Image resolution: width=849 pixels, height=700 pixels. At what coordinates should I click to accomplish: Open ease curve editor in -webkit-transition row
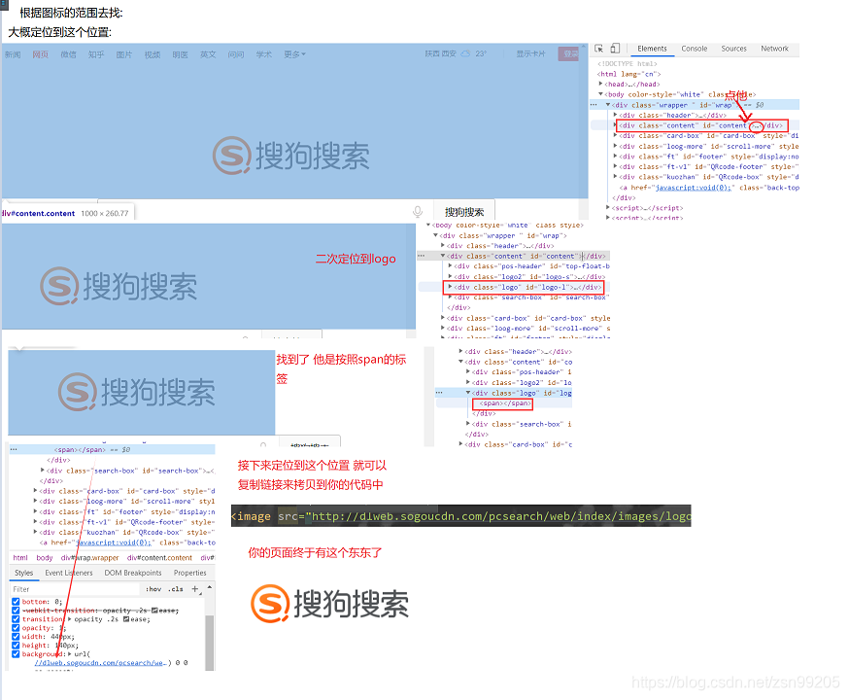pyautogui.click(x=154, y=611)
